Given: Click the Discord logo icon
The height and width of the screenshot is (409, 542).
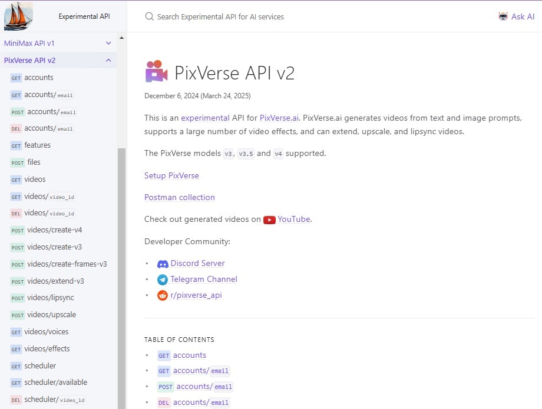Looking at the screenshot, I should (163, 264).
